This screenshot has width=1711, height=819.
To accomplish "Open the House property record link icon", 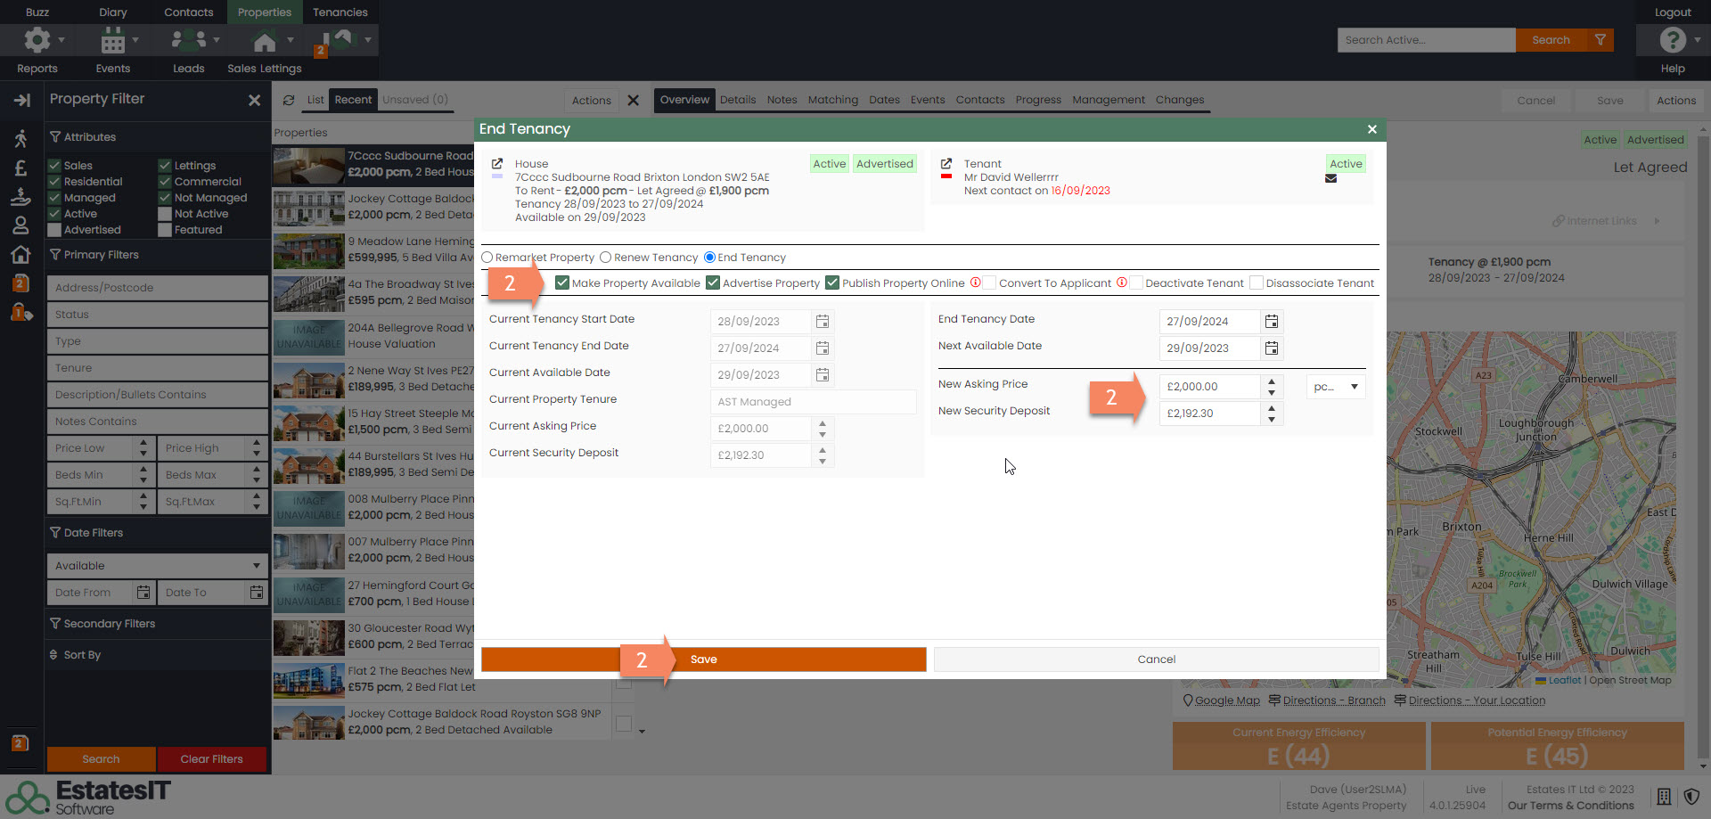I will 497,164.
